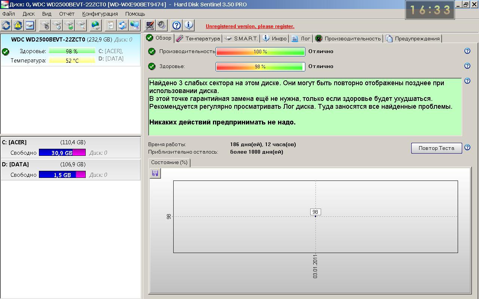479x299 pixels.
Task: Open help with toolbar question mark
Action: click(x=176, y=25)
